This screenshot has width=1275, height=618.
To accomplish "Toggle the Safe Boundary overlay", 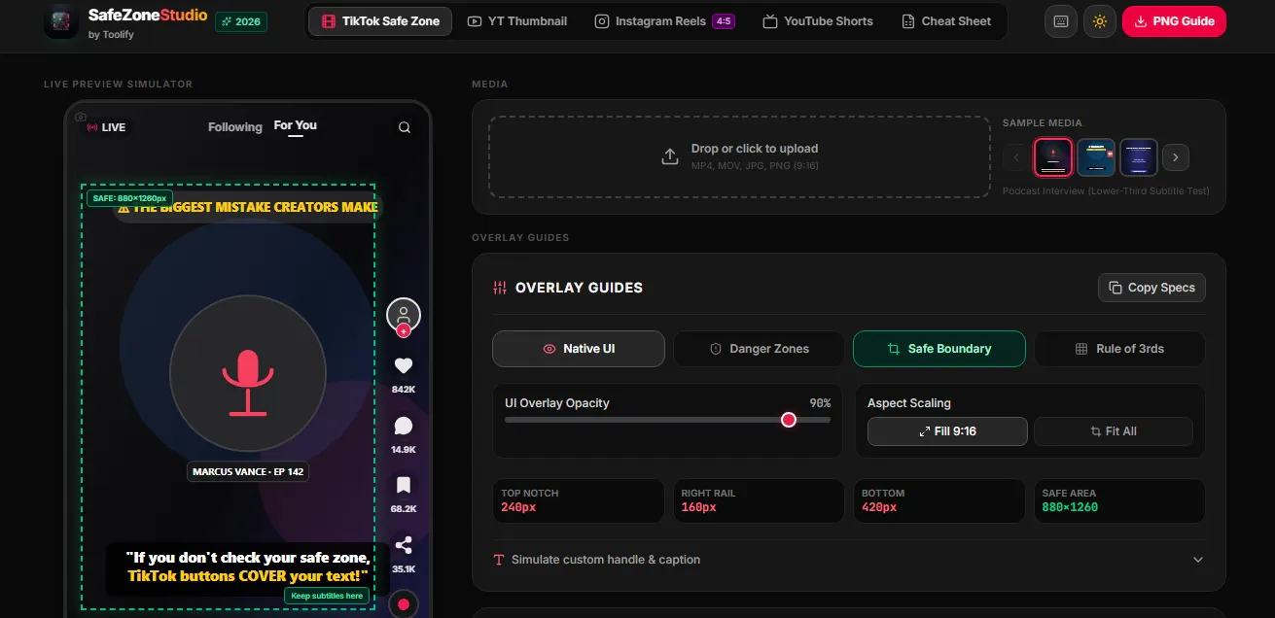I will [x=939, y=349].
